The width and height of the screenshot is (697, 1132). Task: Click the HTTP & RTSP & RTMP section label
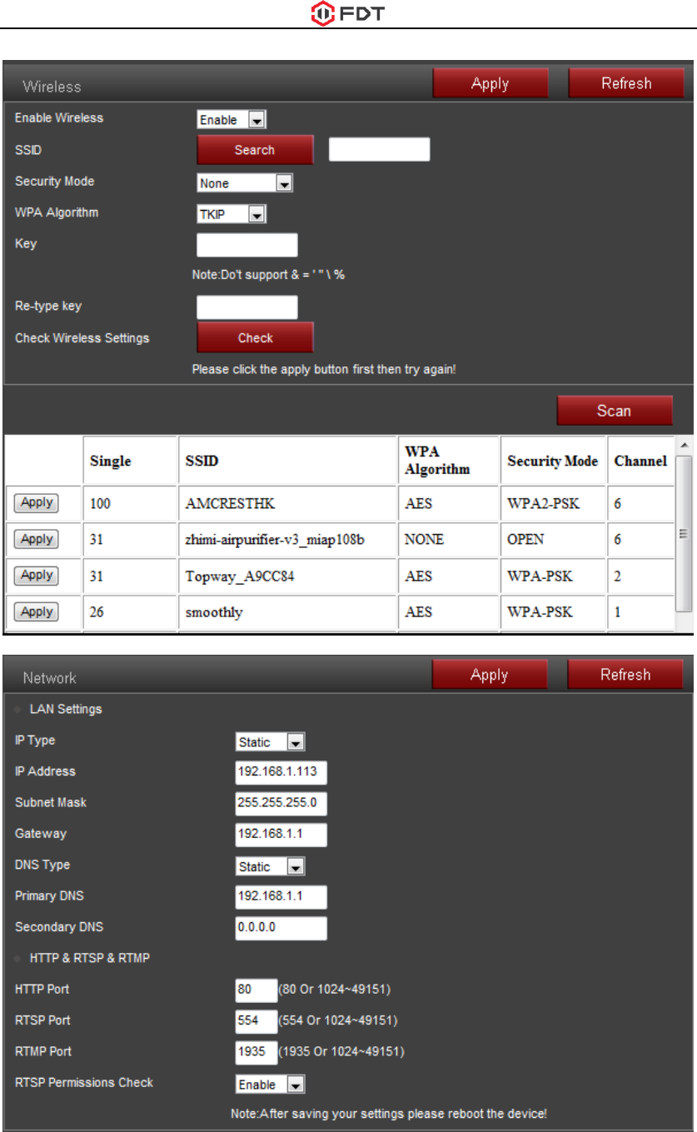click(90, 959)
